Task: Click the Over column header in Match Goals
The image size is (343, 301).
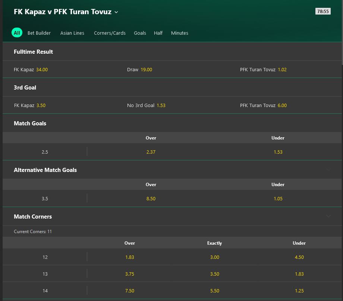Action: point(151,138)
